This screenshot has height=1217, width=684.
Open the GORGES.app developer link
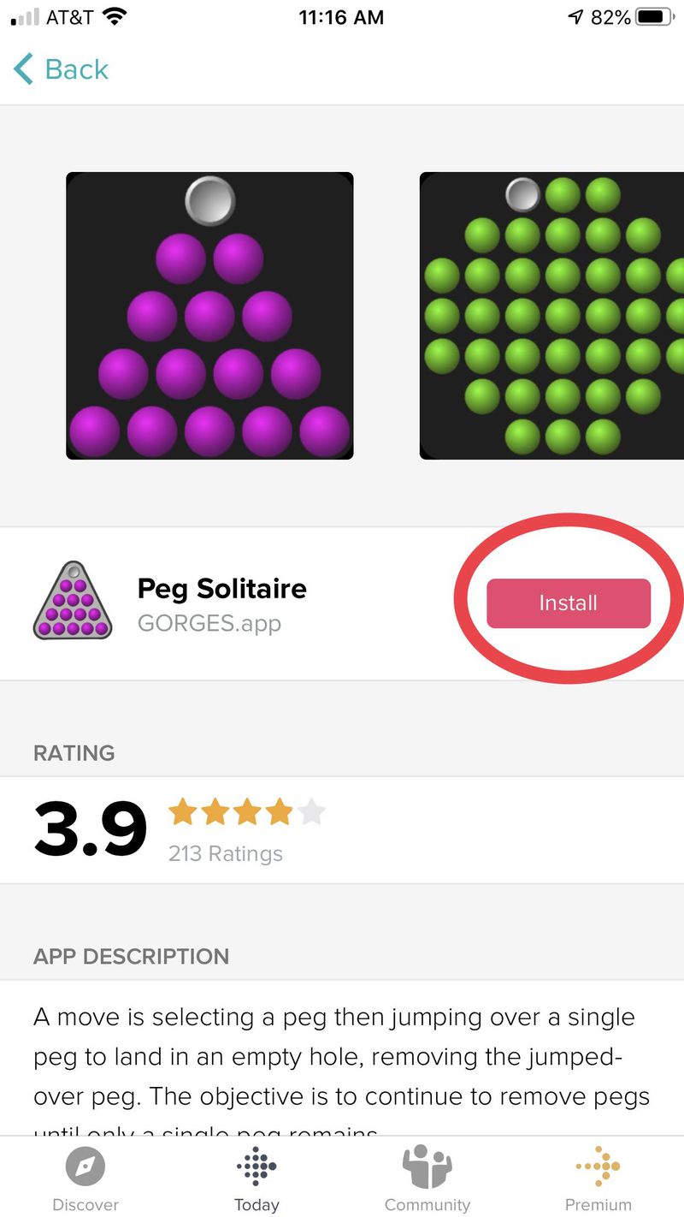click(x=209, y=622)
